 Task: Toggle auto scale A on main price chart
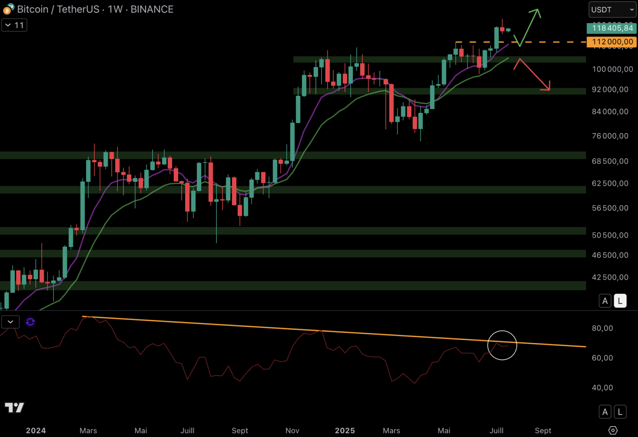tap(605, 301)
